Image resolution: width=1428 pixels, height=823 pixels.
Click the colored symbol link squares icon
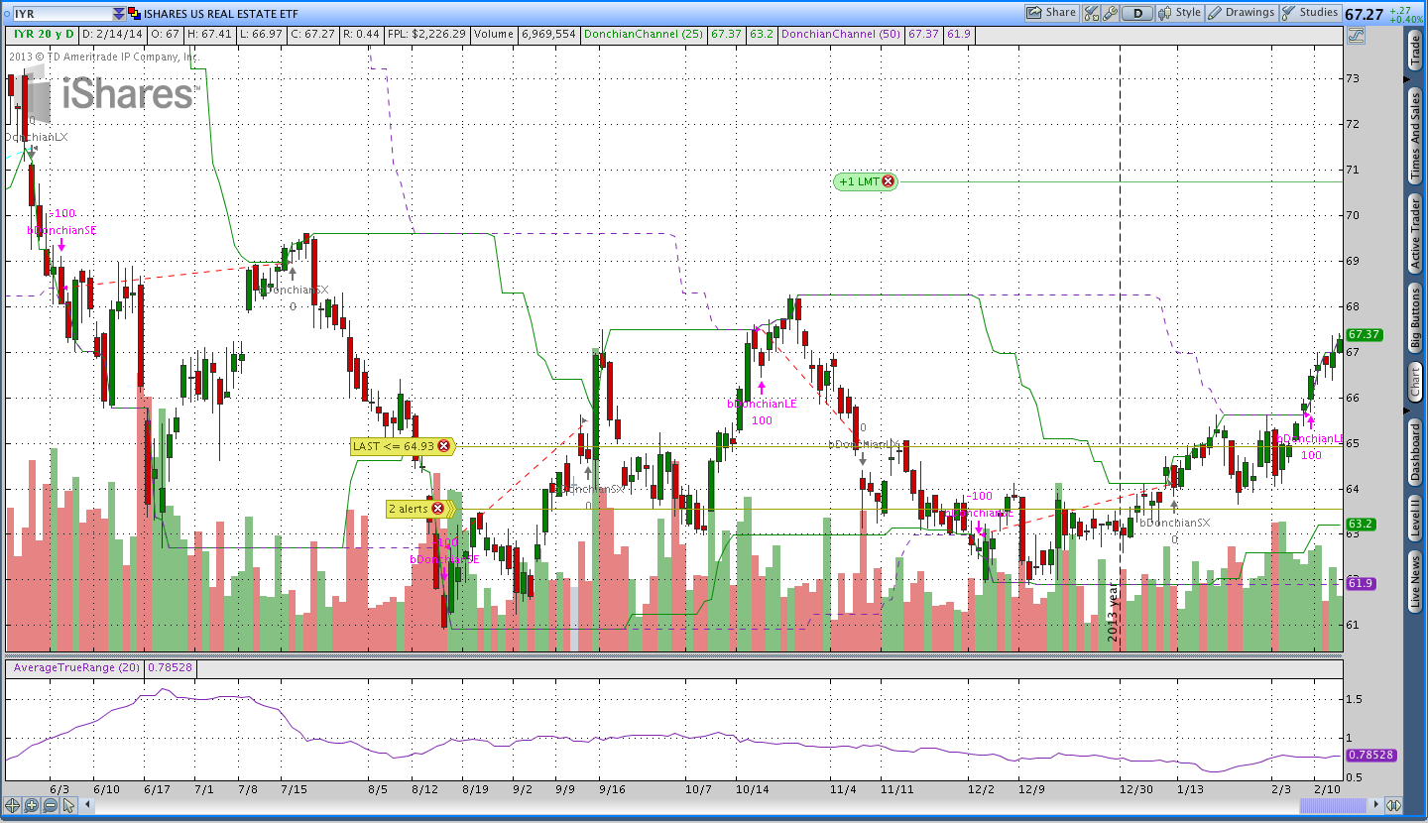134,13
